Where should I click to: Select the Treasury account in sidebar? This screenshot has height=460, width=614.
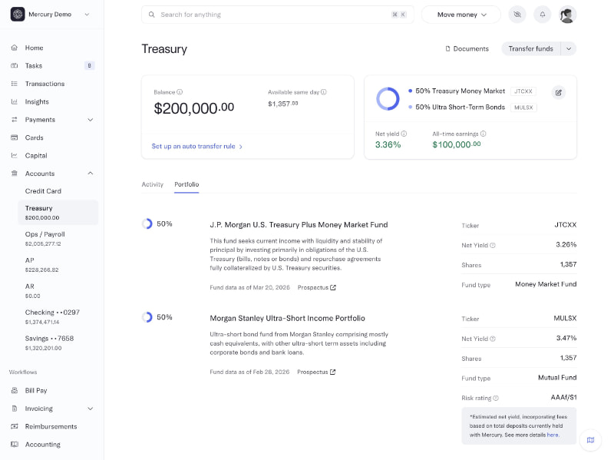58,213
